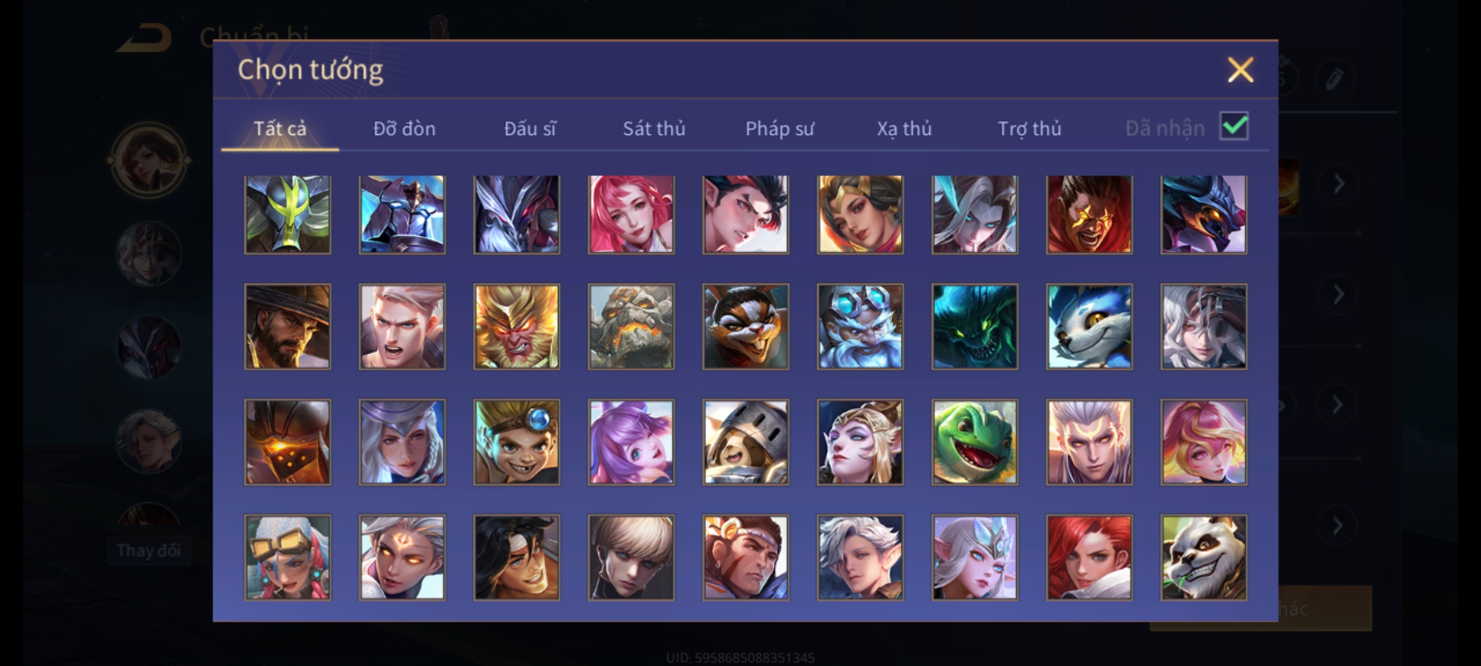Switch to the Đấu sĩ tab
Screen dimensions: 1481x666
click(529, 128)
